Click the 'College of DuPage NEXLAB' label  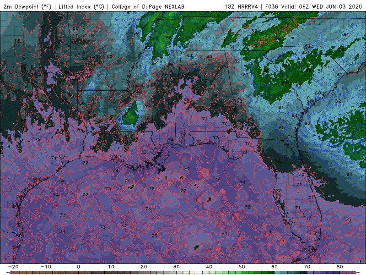click(x=148, y=6)
